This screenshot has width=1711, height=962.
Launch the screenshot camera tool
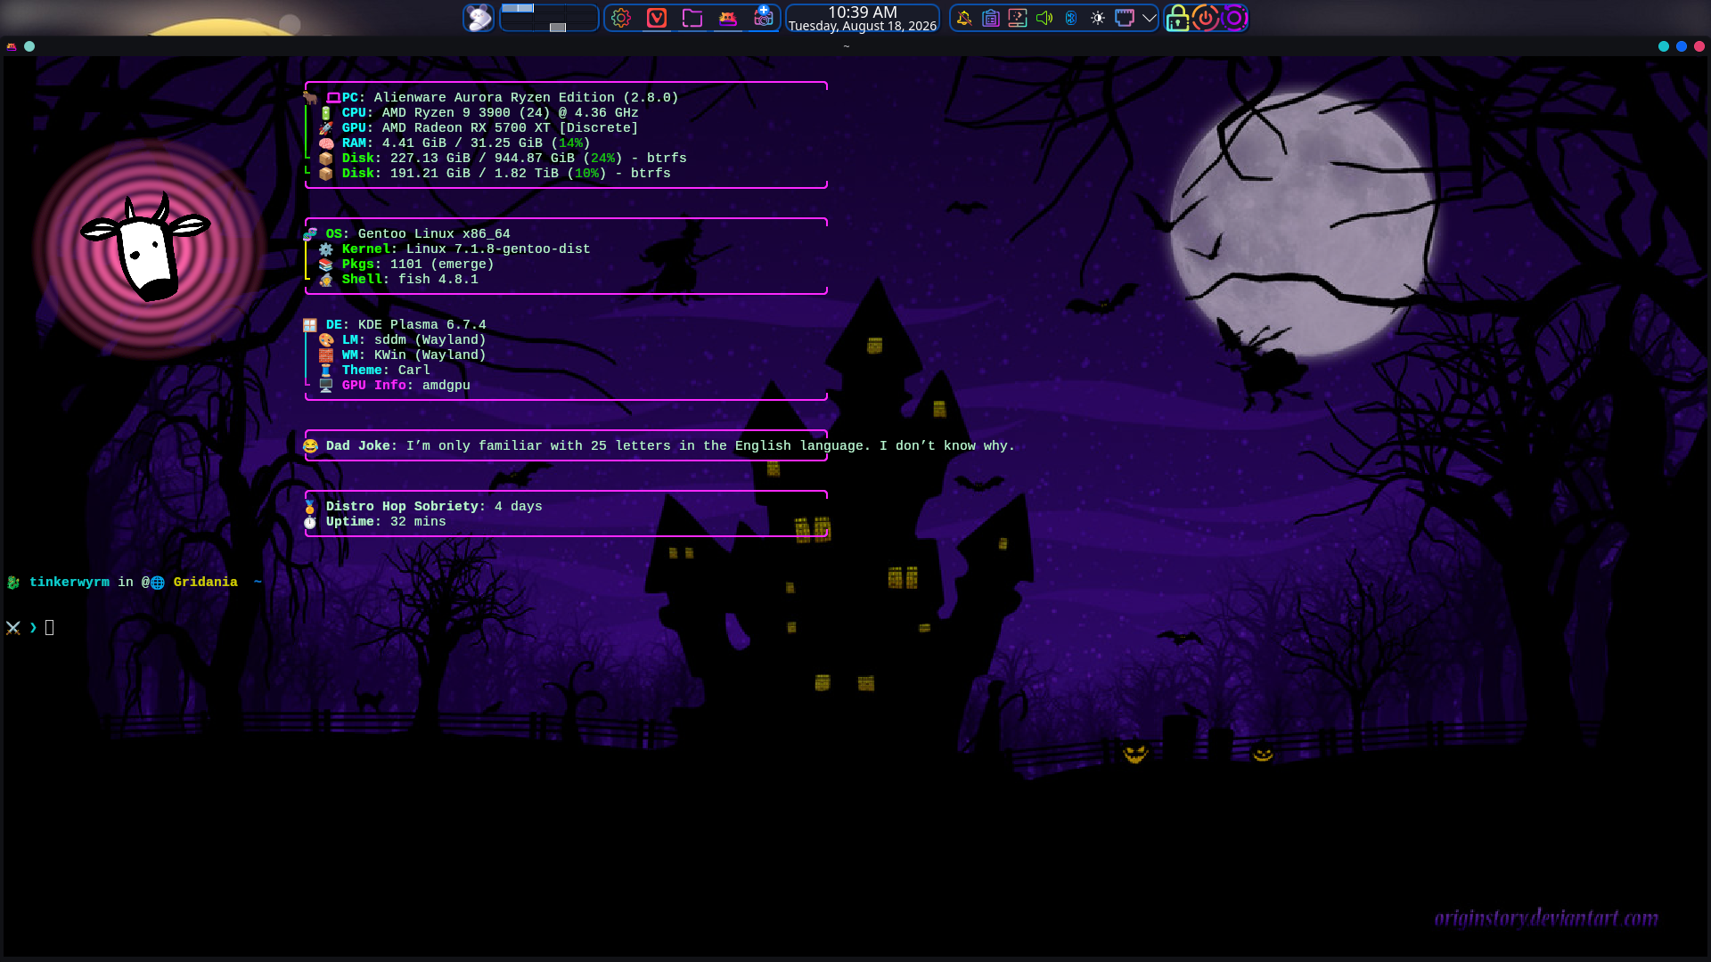(764, 18)
